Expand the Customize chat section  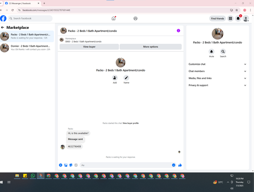coord(217,64)
